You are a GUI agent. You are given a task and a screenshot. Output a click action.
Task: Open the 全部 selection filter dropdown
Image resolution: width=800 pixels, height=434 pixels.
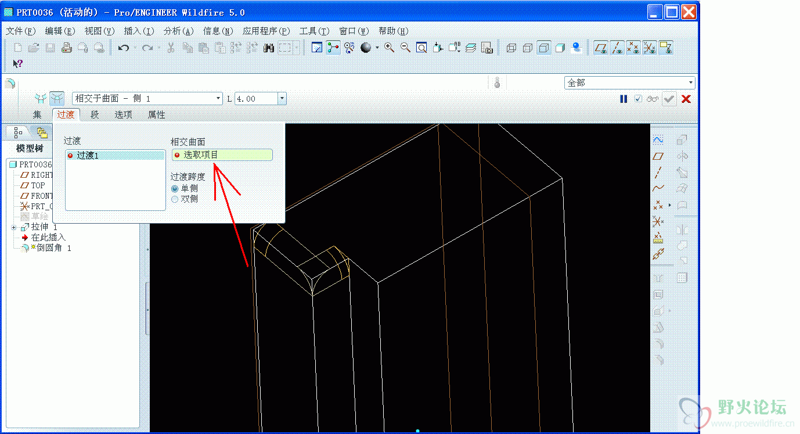tap(630, 83)
